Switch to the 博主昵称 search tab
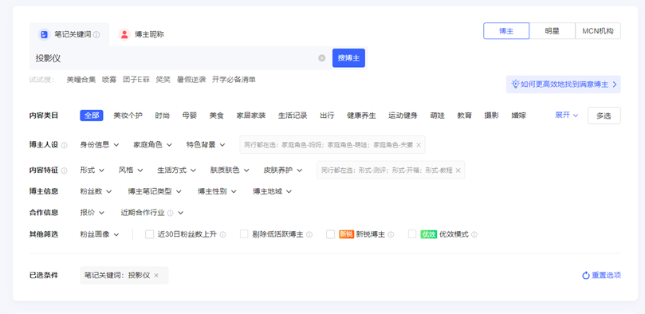 pos(141,34)
